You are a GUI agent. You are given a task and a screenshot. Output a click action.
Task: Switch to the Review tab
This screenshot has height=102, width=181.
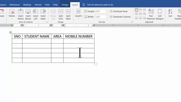coord(38,5)
